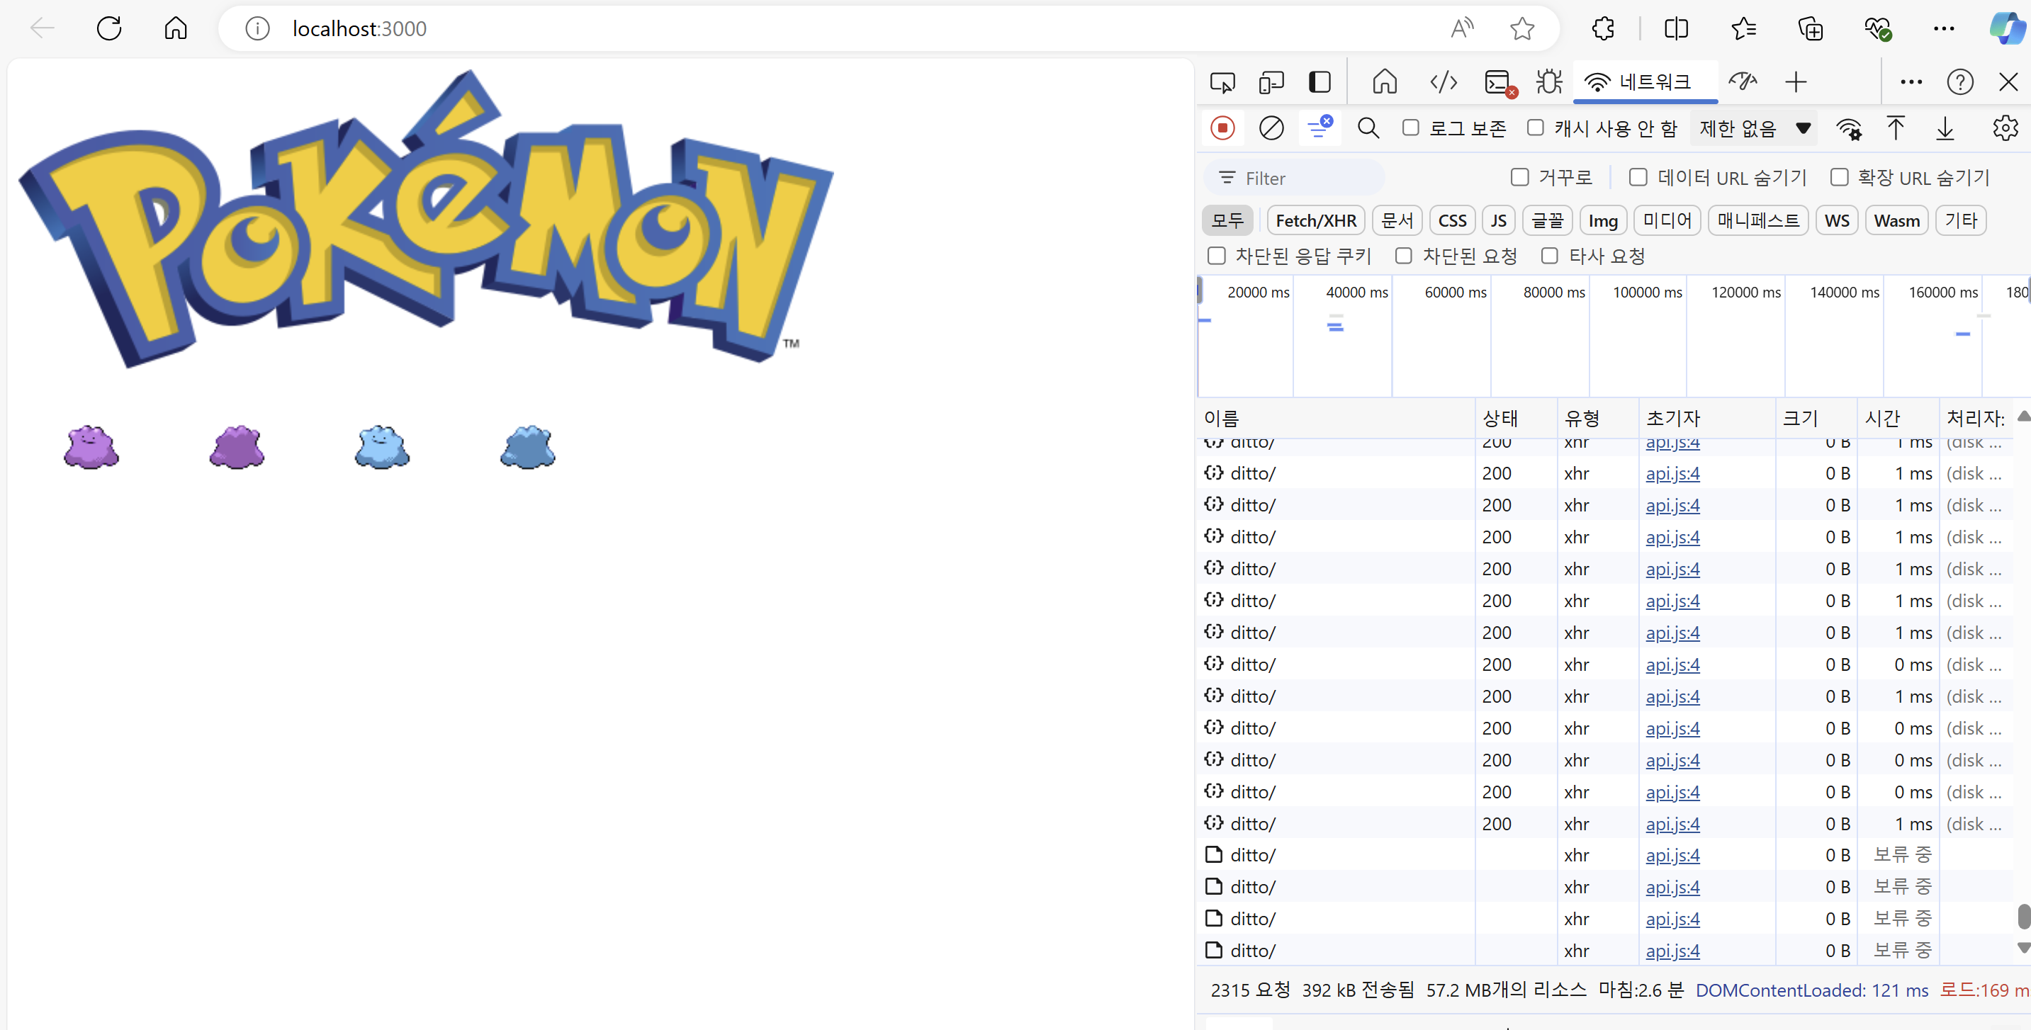The height and width of the screenshot is (1030, 2031).
Task: Tick the 차단된 요청 checkbox
Action: 1403,255
